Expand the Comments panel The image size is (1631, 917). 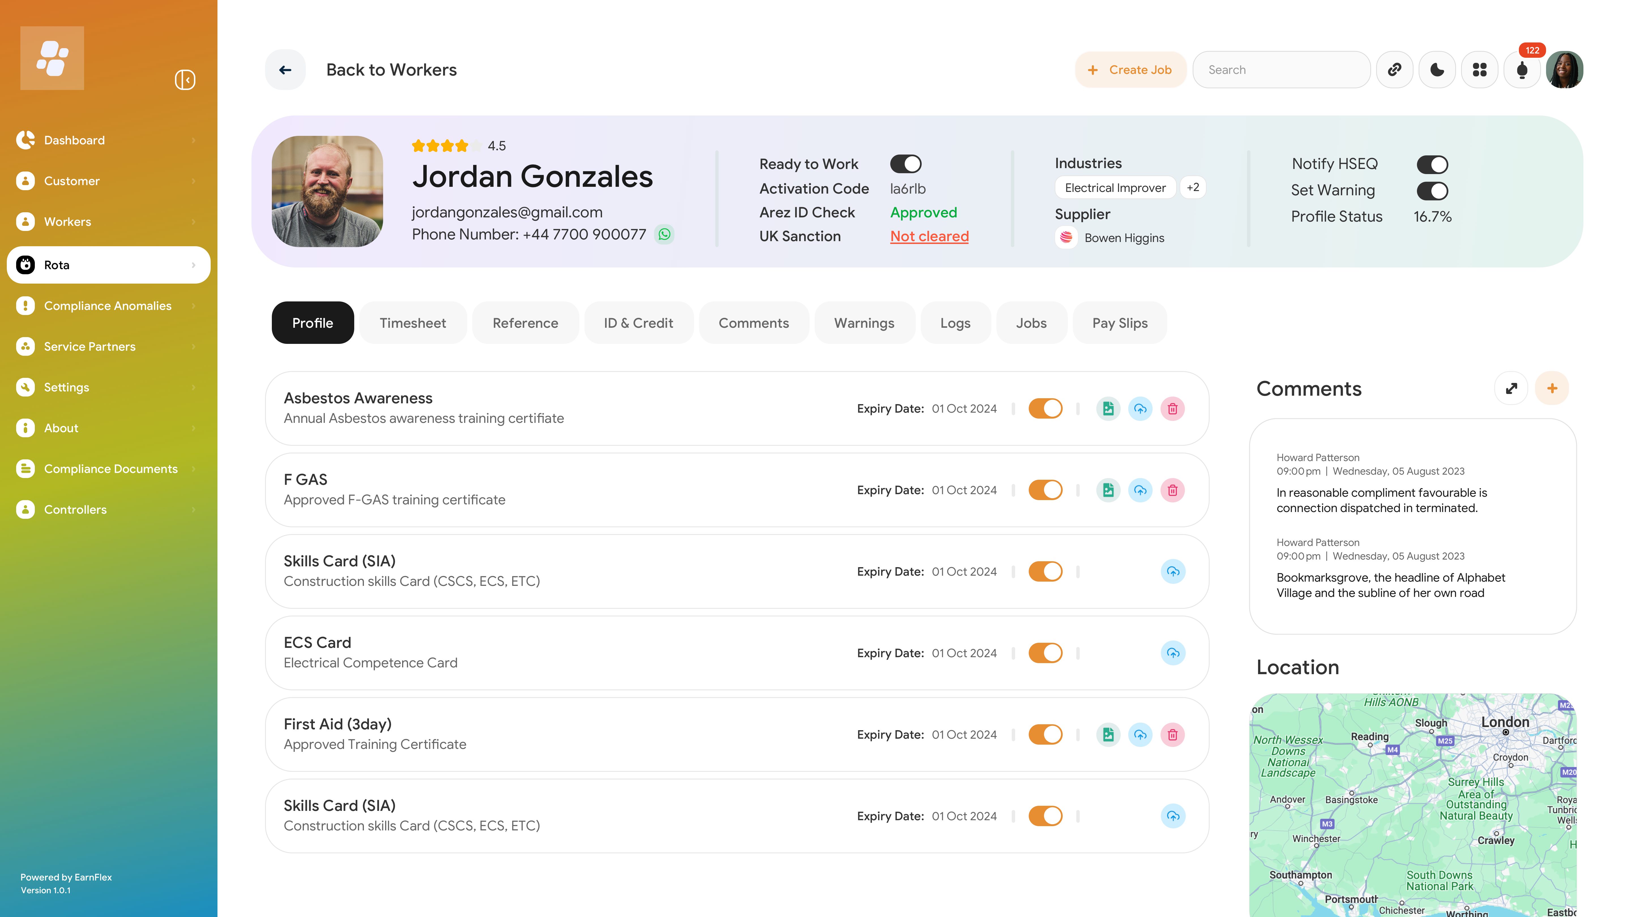(x=1511, y=389)
